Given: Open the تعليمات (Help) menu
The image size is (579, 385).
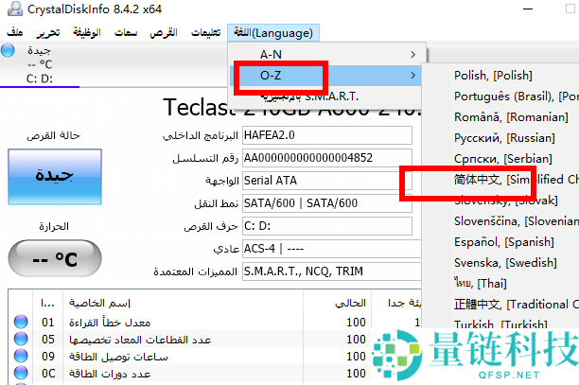Looking at the screenshot, I should pos(205,33).
